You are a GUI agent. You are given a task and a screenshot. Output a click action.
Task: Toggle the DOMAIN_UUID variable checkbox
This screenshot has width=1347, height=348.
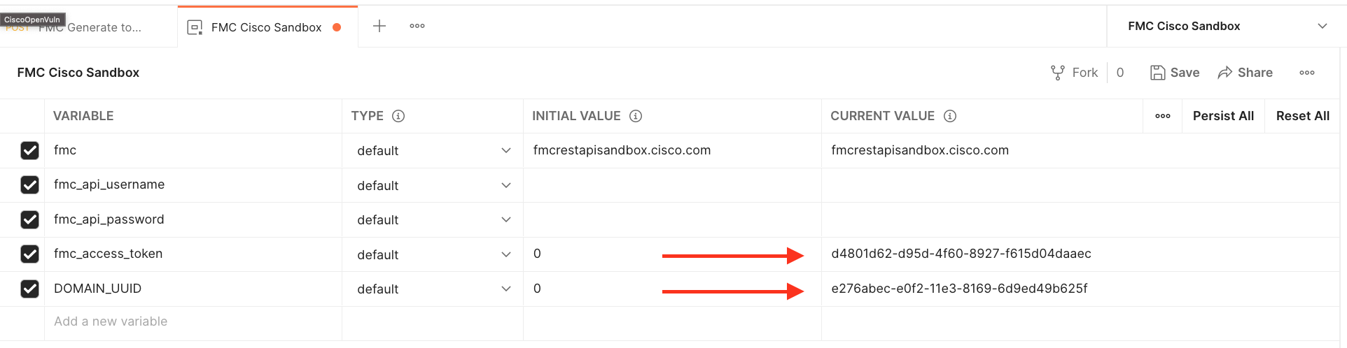coord(29,289)
